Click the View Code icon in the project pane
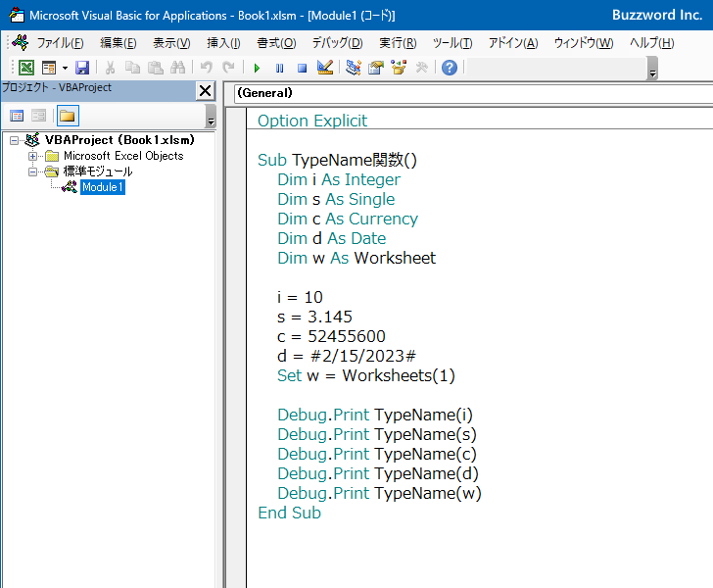 pos(17,116)
